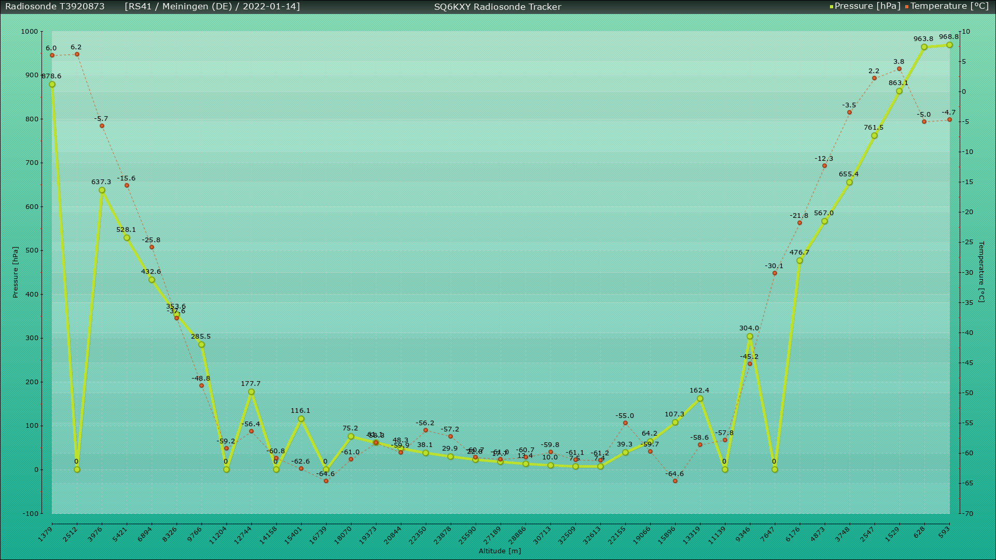Click the Radiosonde T3920873 heading
The height and width of the screenshot is (560, 996).
click(55, 6)
